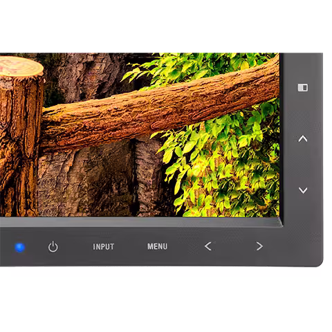The image size is (332, 332).
Task: Click the bezel between INPUT and MENU
Action: tap(131, 247)
